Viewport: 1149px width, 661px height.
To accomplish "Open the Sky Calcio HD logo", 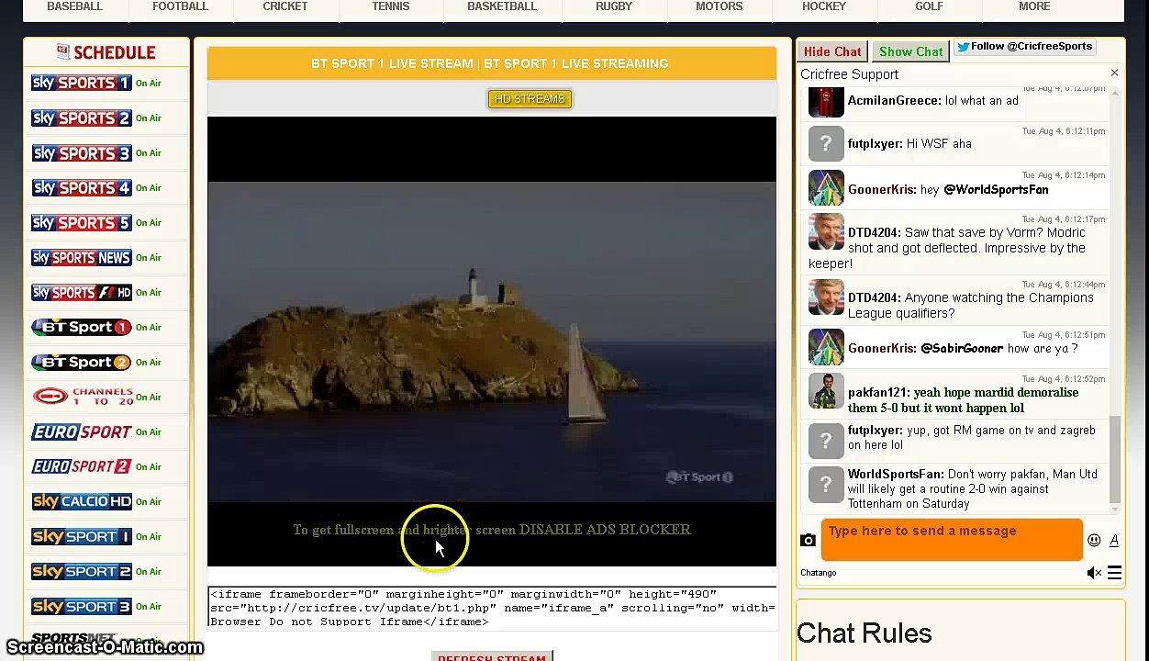I will [82, 501].
